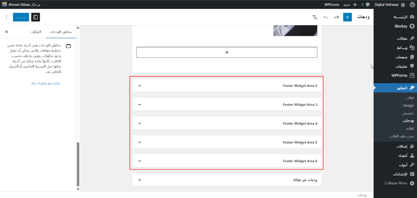Open the three-dot options menu
This screenshot has height=198, width=417.
(6, 17)
